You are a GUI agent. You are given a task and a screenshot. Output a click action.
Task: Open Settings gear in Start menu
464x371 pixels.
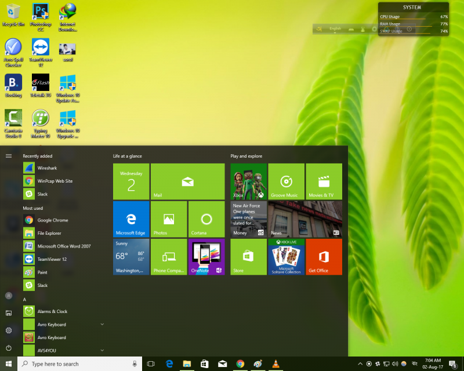pos(9,330)
